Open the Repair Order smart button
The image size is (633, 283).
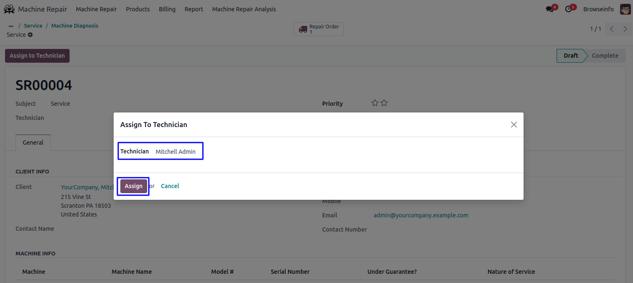tap(319, 29)
